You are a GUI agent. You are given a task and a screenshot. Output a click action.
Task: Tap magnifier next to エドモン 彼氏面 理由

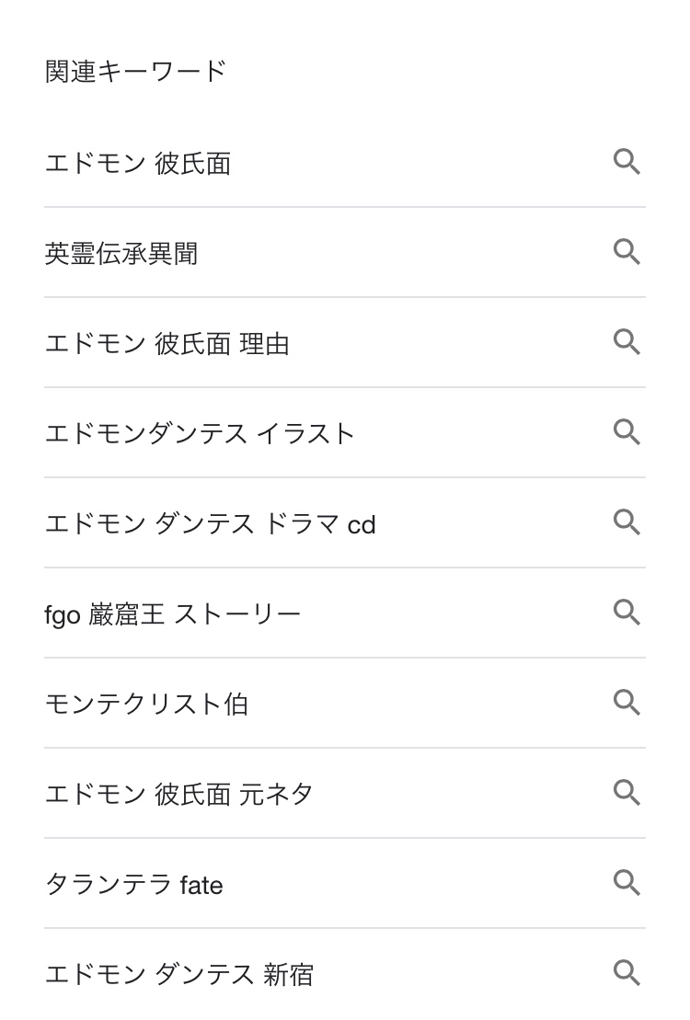click(627, 342)
